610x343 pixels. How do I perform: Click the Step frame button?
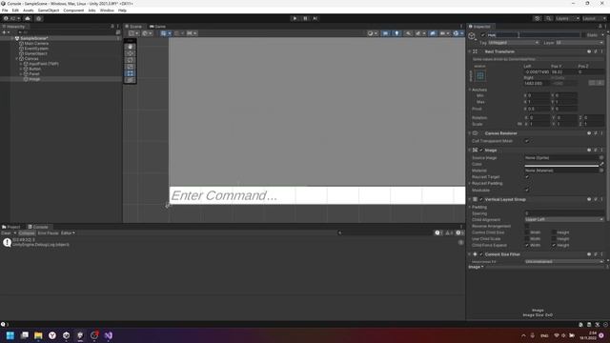[x=315, y=18]
